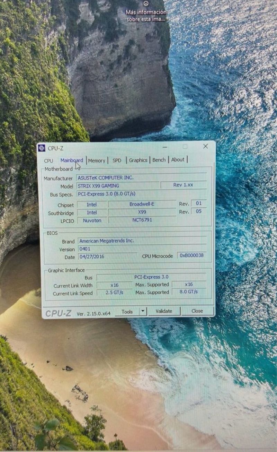Select the CPU Microcode value 0xB000038

(x=192, y=255)
